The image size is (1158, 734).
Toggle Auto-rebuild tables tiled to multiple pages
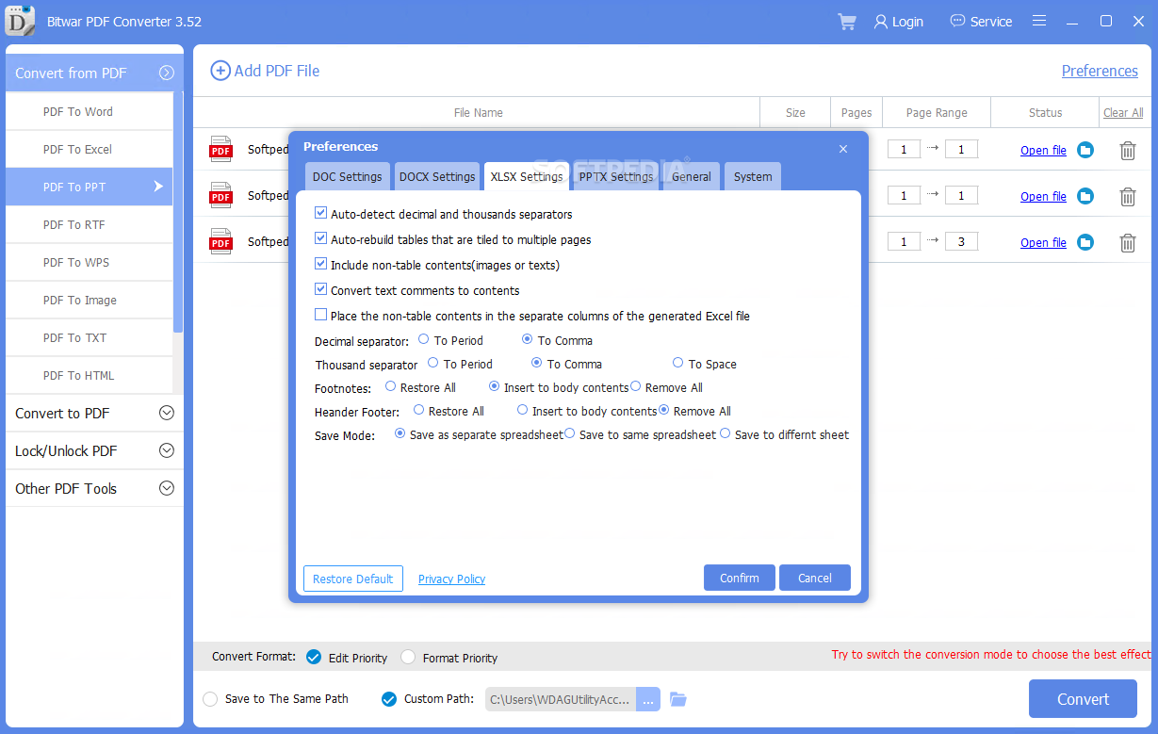click(321, 239)
